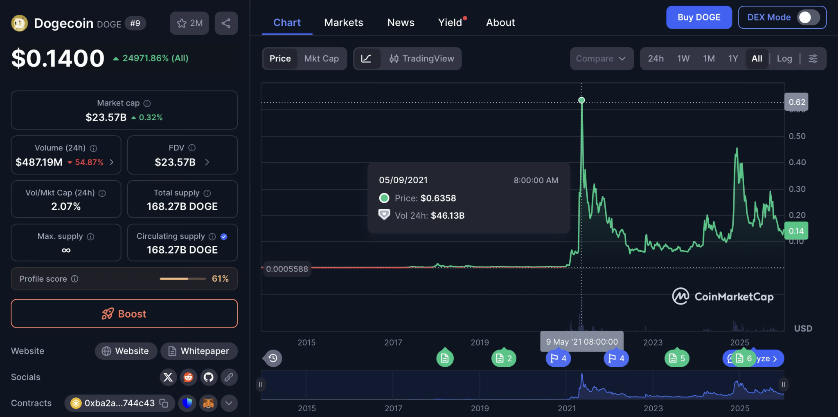Click the history clock icon on timeline
Image resolution: width=838 pixels, height=417 pixels.
[x=272, y=358]
